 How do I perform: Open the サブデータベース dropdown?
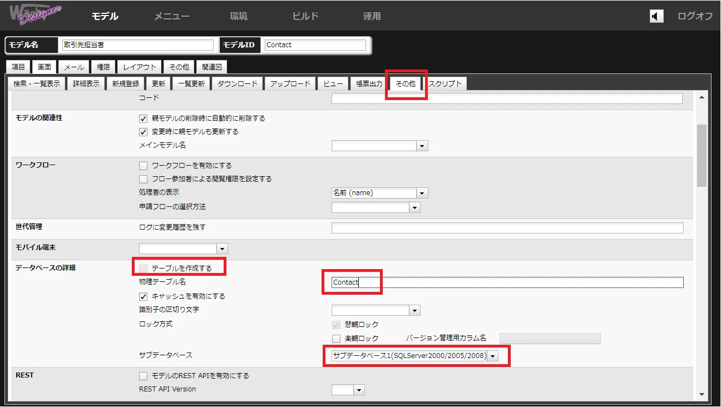(x=492, y=356)
